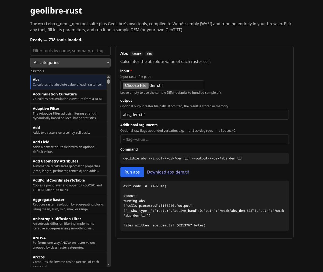
Task: Click the tool list scroll-up arrow
Action: pos(108,77)
